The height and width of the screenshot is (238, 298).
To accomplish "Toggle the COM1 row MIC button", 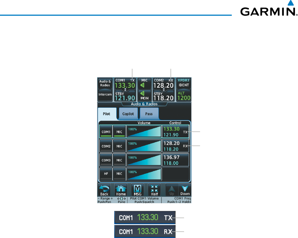I will (x=119, y=132).
